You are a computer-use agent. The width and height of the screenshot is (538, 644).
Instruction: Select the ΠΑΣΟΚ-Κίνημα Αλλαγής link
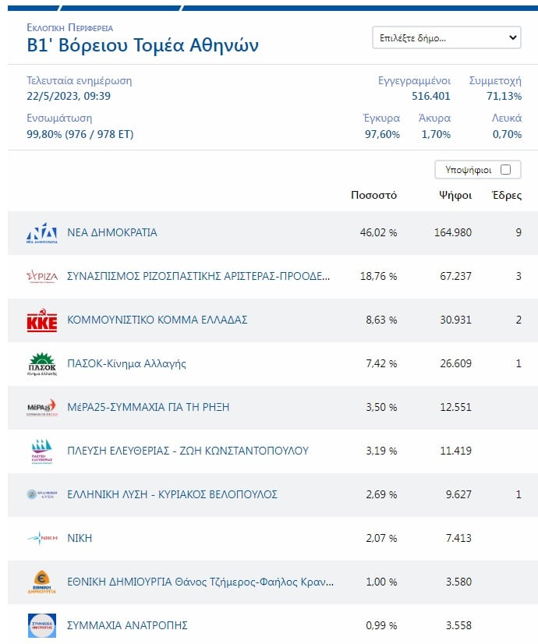pyautogui.click(x=127, y=363)
